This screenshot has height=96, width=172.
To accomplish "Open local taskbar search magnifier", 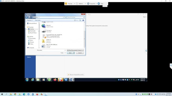I will [6, 94].
